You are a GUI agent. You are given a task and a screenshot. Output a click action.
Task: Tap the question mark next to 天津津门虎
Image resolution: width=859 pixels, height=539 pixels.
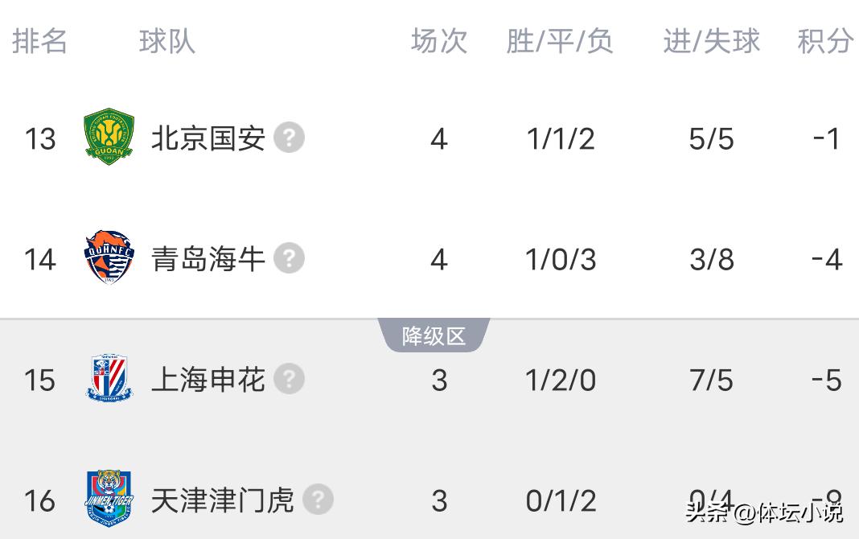318,500
